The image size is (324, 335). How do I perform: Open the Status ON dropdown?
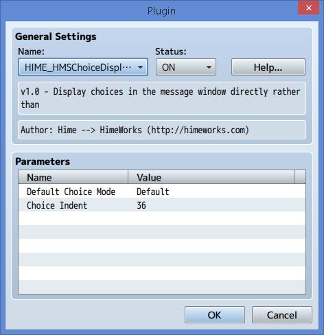click(186, 67)
